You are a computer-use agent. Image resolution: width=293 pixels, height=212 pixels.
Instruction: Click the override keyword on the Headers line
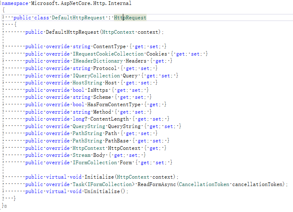coord(58,61)
